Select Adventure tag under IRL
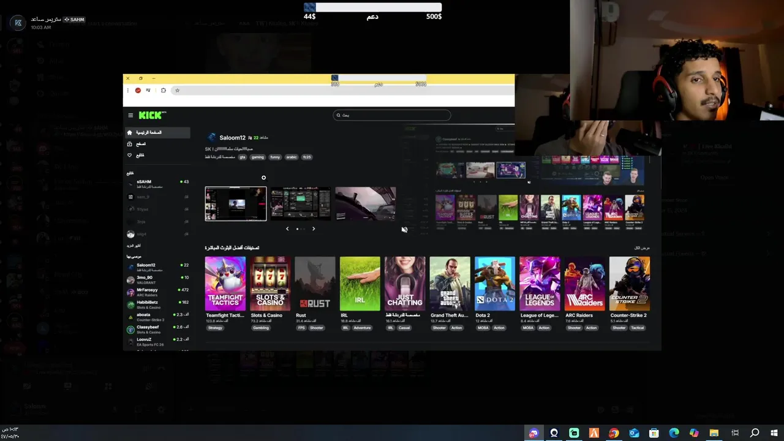Image resolution: width=784 pixels, height=441 pixels. point(362,328)
